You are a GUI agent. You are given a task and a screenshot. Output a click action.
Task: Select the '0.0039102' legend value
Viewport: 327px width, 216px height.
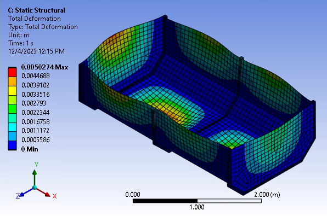point(36,85)
